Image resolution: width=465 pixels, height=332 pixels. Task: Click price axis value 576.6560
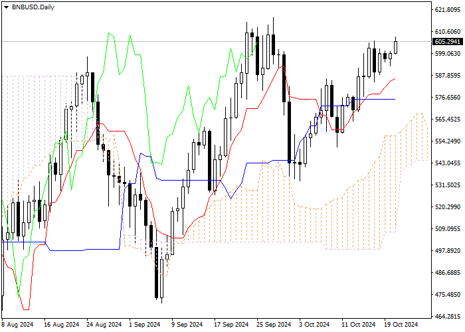pyautogui.click(x=447, y=98)
